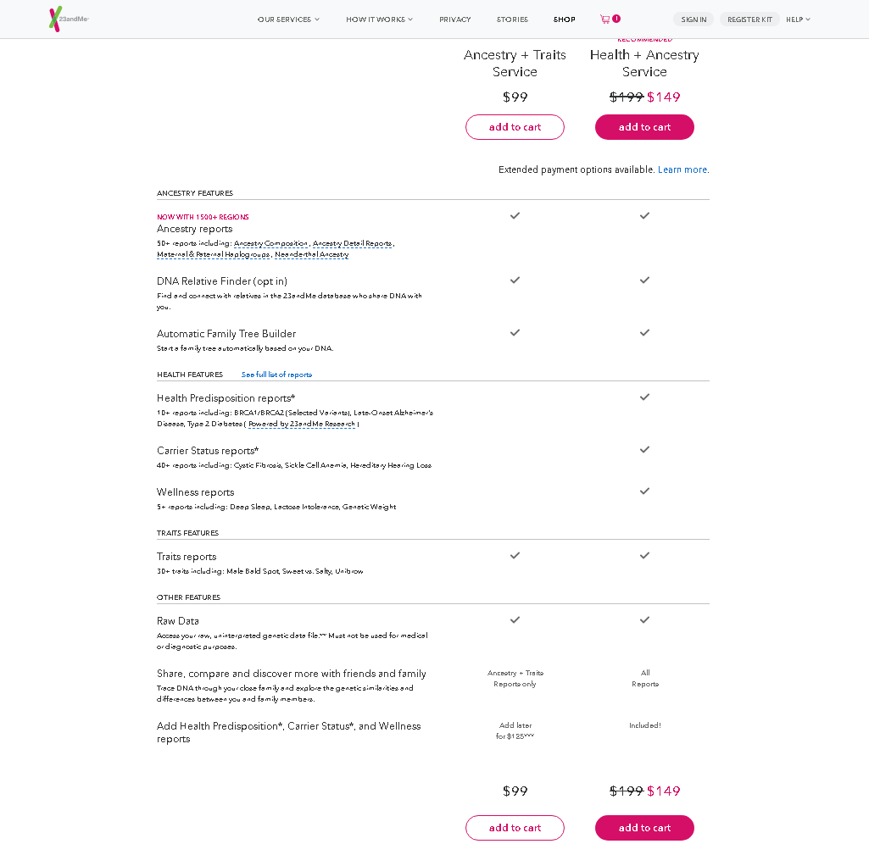This screenshot has height=855, width=869.
Task: Go to the Privacy page
Action: [455, 19]
